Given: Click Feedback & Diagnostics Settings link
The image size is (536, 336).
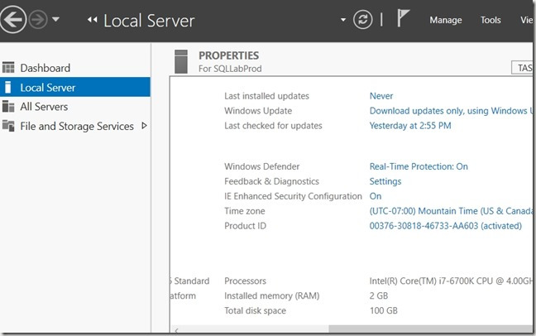Looking at the screenshot, I should 385,181.
